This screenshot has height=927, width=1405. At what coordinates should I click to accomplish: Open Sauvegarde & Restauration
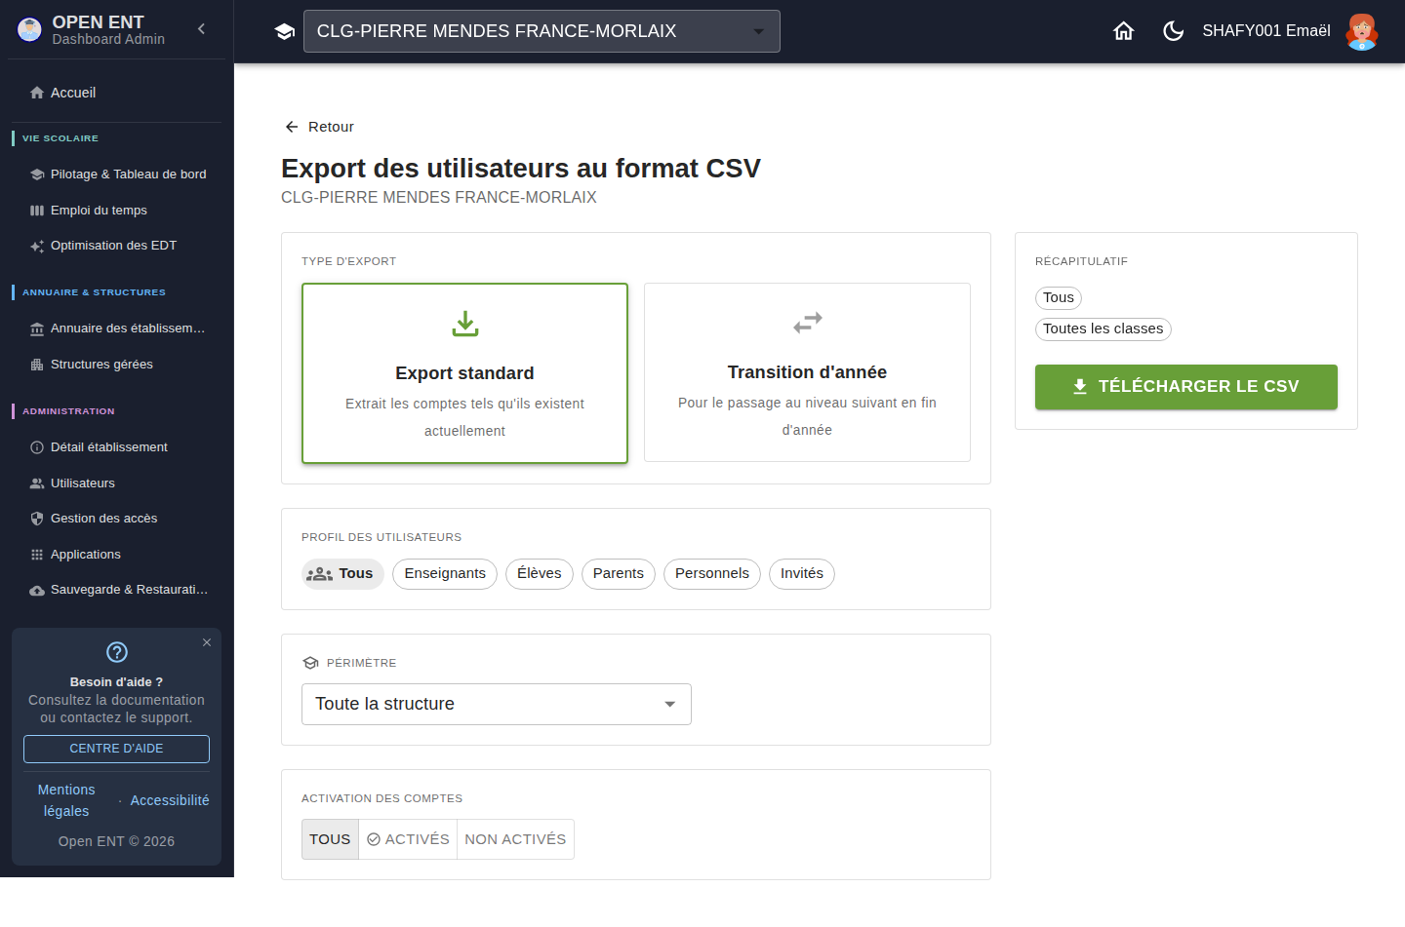(x=117, y=590)
